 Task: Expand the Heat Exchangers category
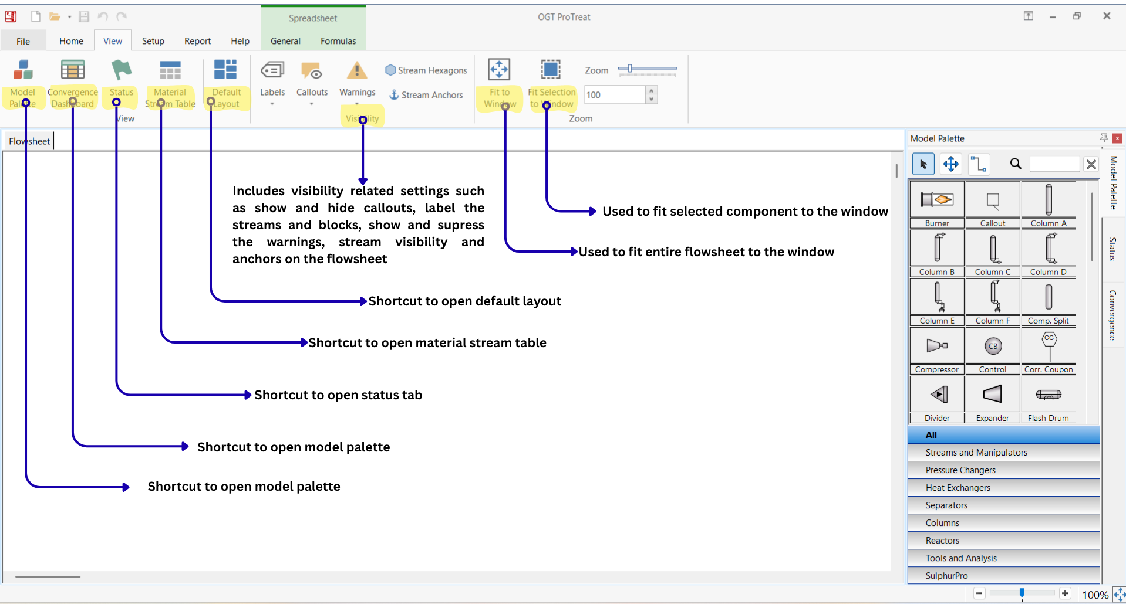[x=1003, y=488]
